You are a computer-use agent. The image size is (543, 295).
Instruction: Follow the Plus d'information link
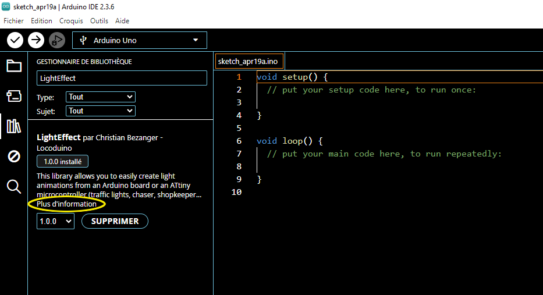point(66,204)
